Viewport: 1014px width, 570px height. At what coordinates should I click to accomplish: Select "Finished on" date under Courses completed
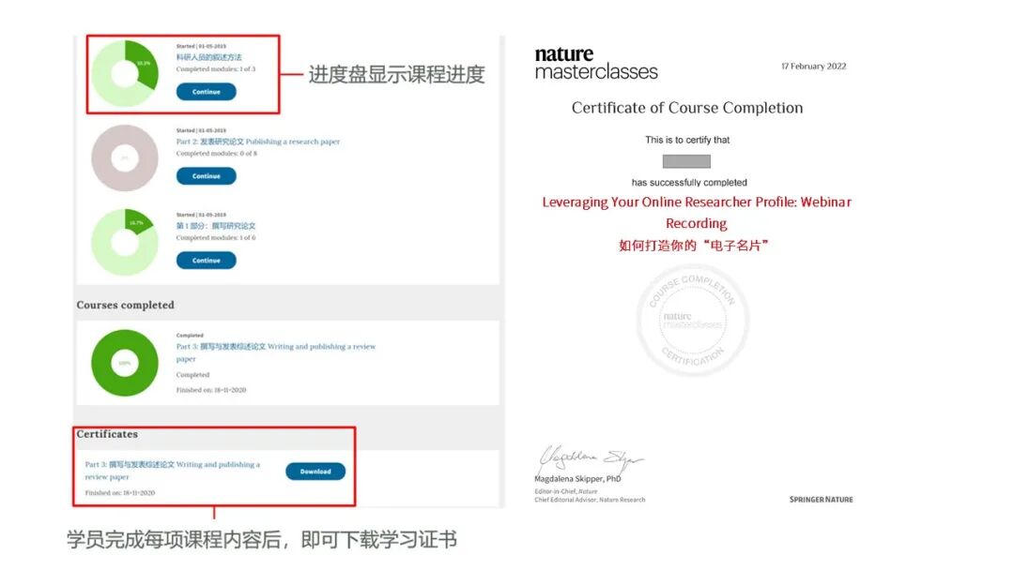(x=211, y=390)
